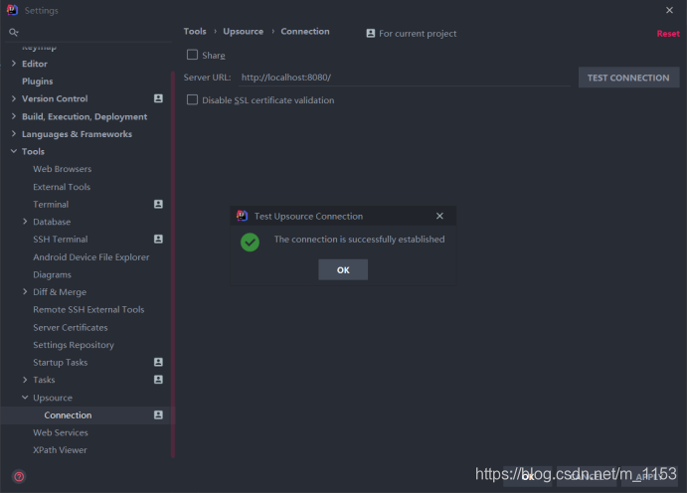The image size is (687, 493).
Task: Select Remote SSH External Tools
Action: (88, 309)
